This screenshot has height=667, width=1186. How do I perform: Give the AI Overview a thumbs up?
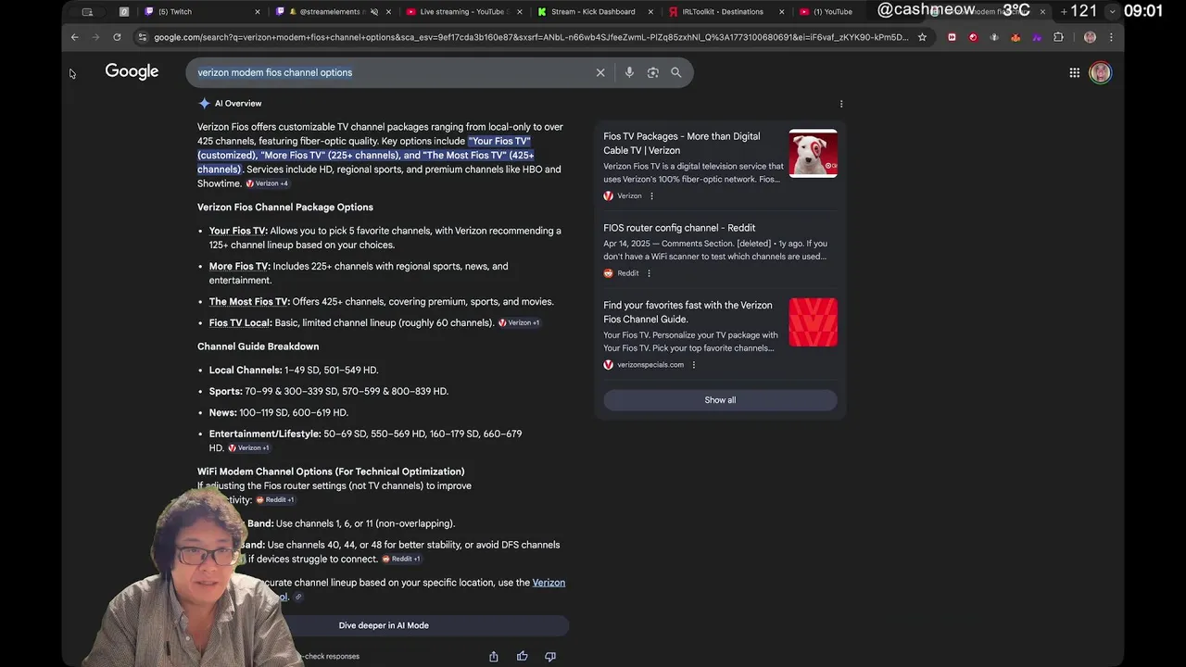pos(523,656)
